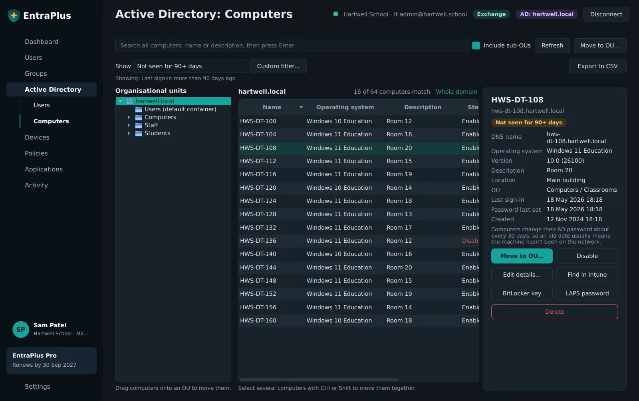Click Export to CSV

point(597,66)
